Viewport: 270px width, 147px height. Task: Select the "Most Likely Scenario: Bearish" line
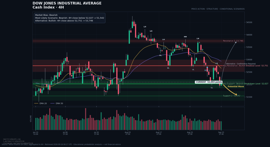[70, 18]
